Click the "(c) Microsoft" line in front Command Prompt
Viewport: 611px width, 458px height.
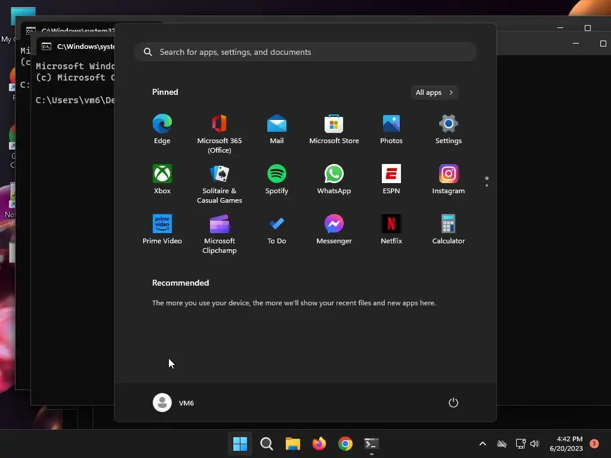pos(75,78)
